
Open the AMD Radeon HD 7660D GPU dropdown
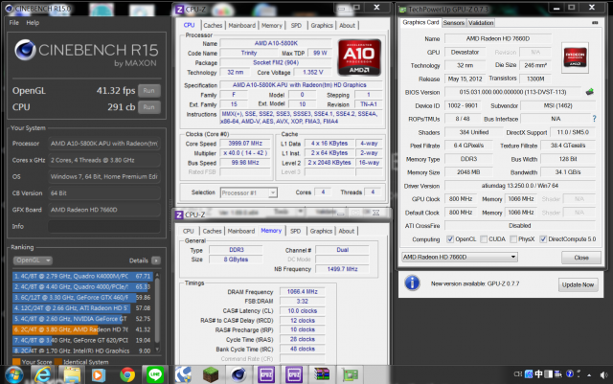[x=460, y=257]
